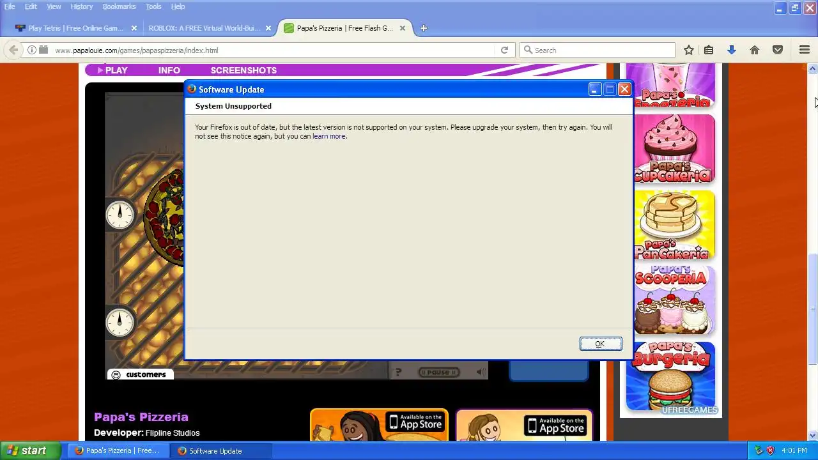Select the INFO page tab

coord(169,70)
